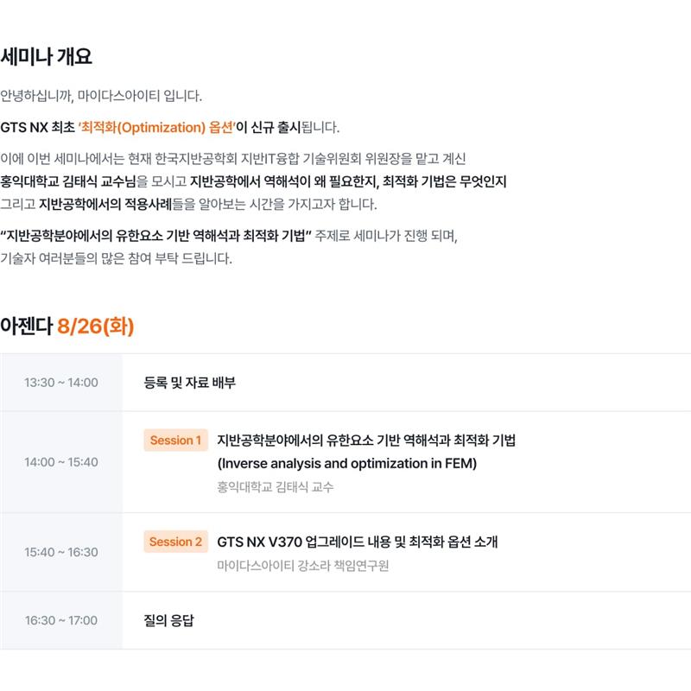Click the Session 1 orange badge
The width and height of the screenshot is (691, 691).
(x=175, y=441)
